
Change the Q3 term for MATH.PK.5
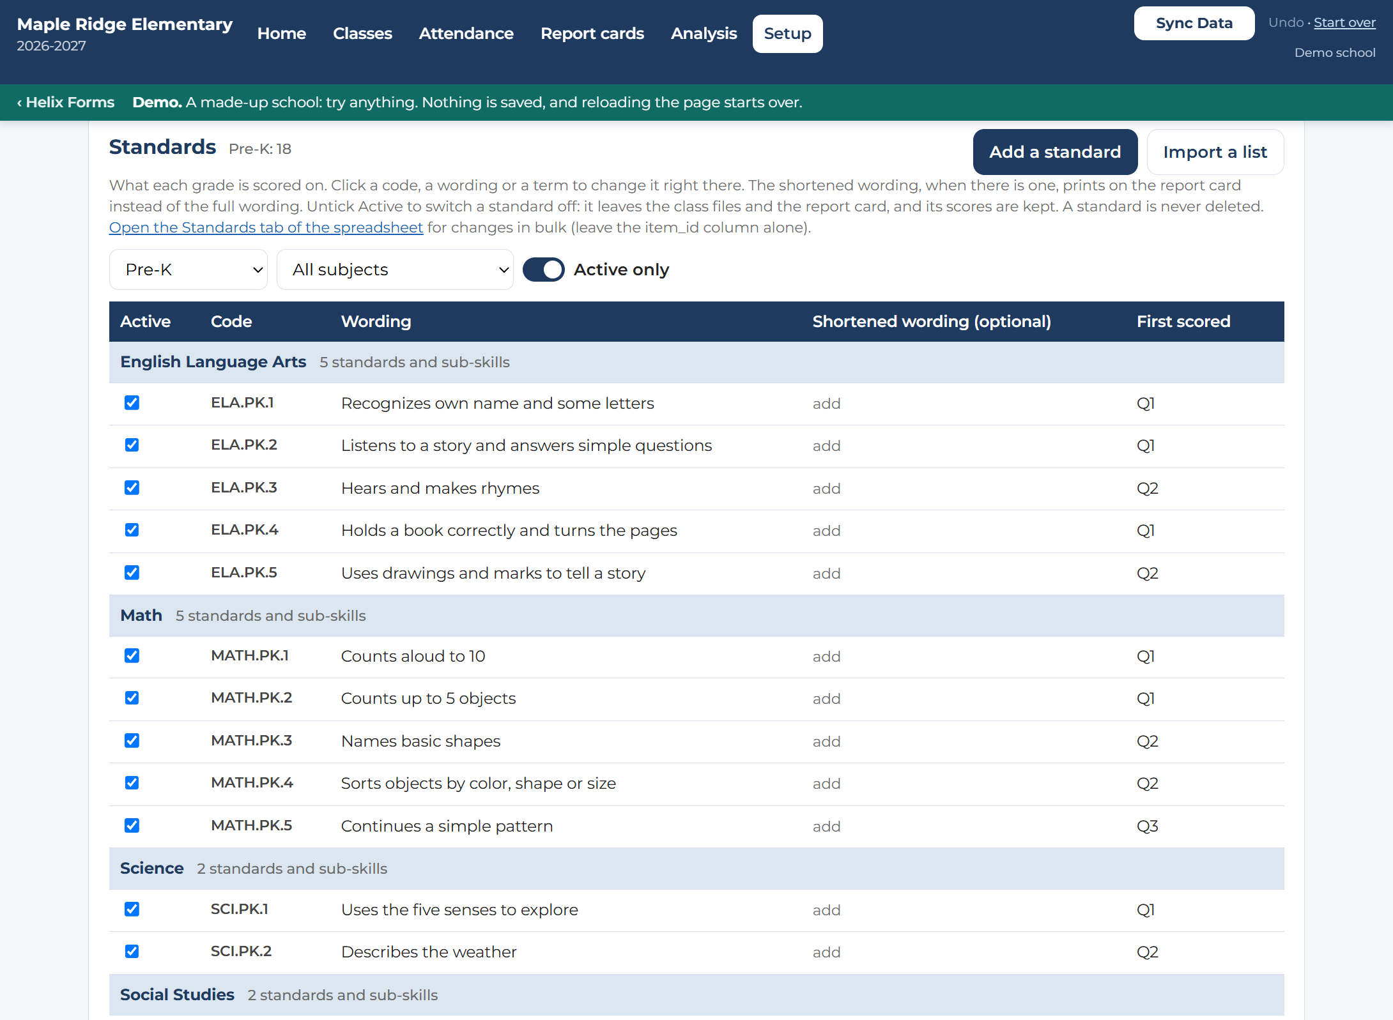1148,826
